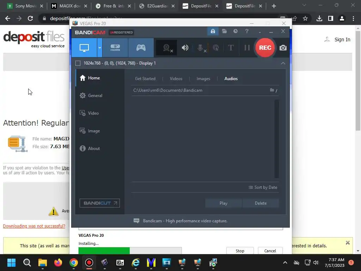Viewport: 361px width, 271px height.
Task: Open General settings in sidebar
Action: pyautogui.click(x=100, y=96)
